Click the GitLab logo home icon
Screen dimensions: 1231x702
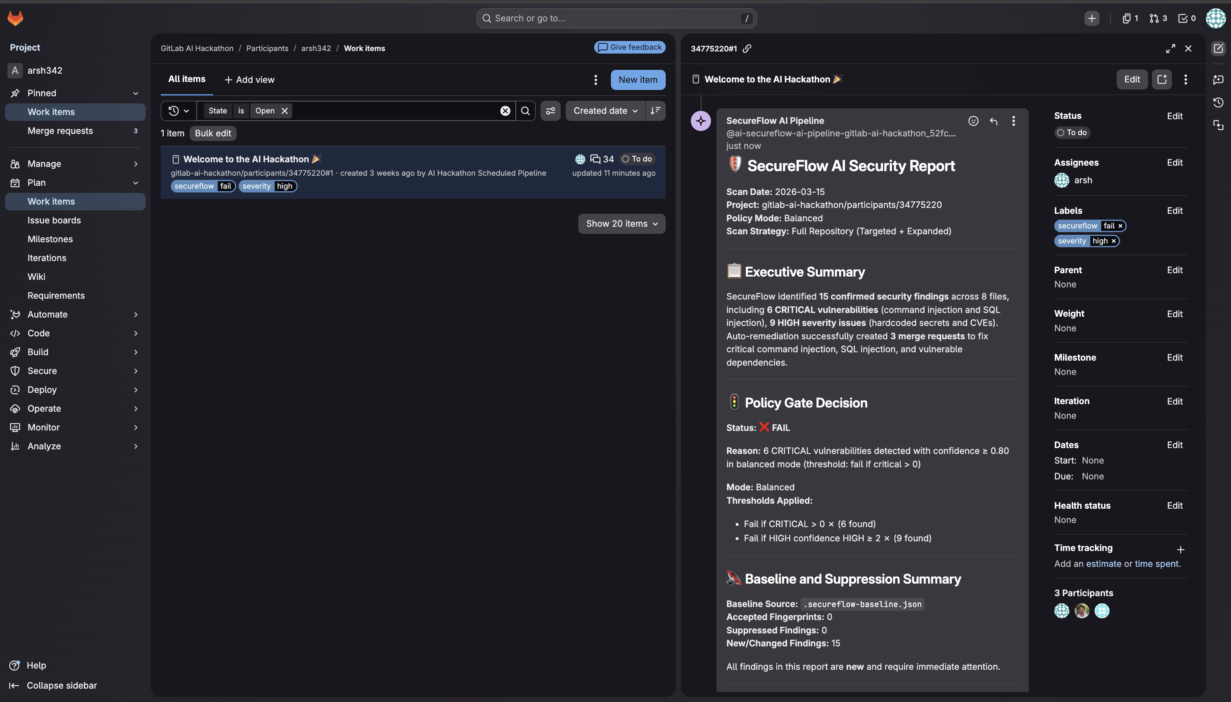click(15, 18)
